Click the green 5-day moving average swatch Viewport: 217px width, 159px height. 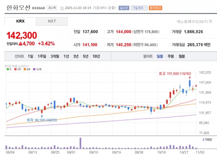coord(8,69)
